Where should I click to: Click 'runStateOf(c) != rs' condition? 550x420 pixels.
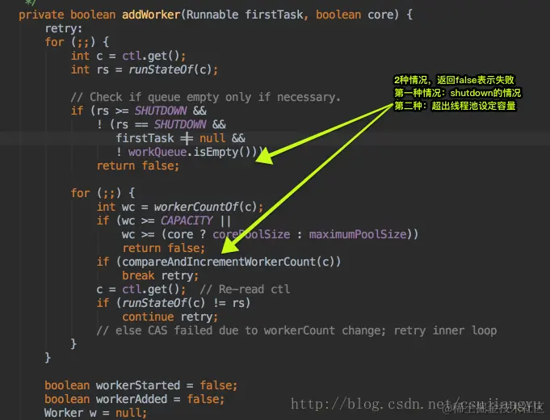click(183, 303)
